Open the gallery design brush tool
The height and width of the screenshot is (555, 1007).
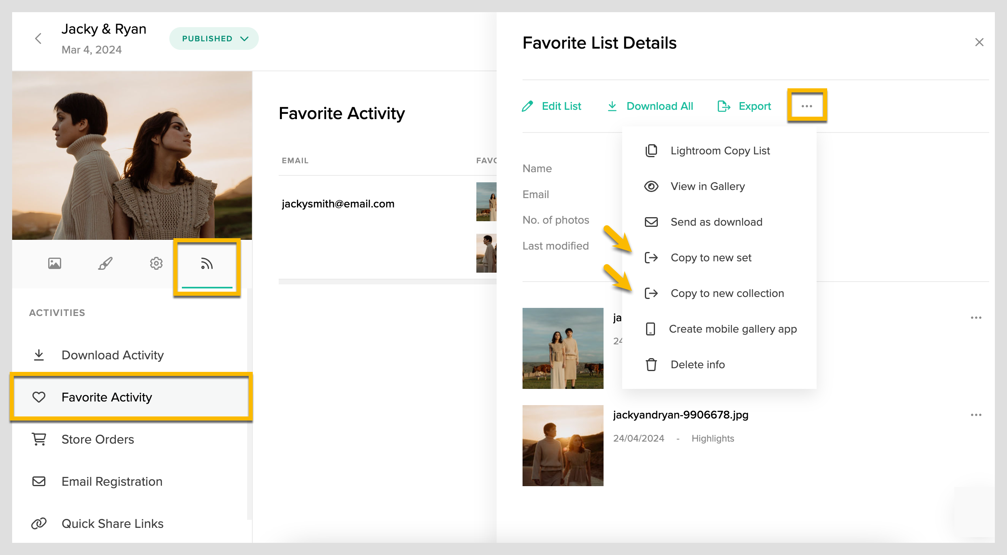click(x=105, y=263)
